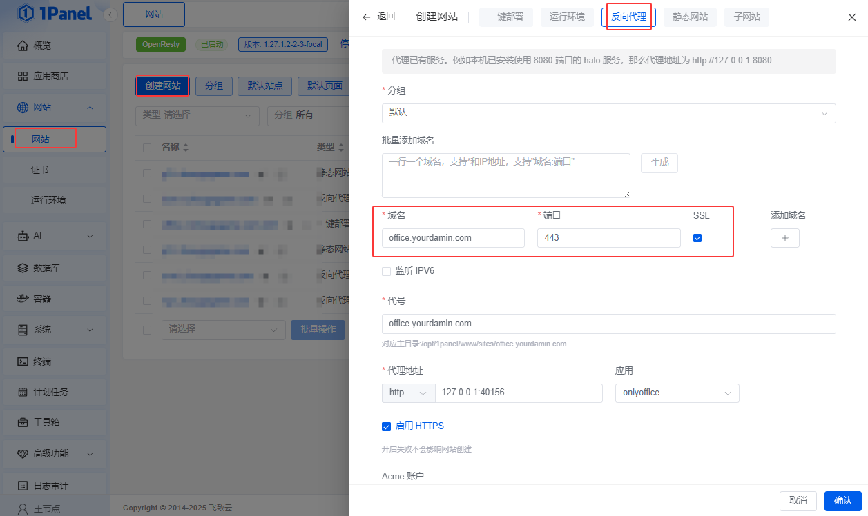Switch to the 静态网站 tab

tap(690, 17)
